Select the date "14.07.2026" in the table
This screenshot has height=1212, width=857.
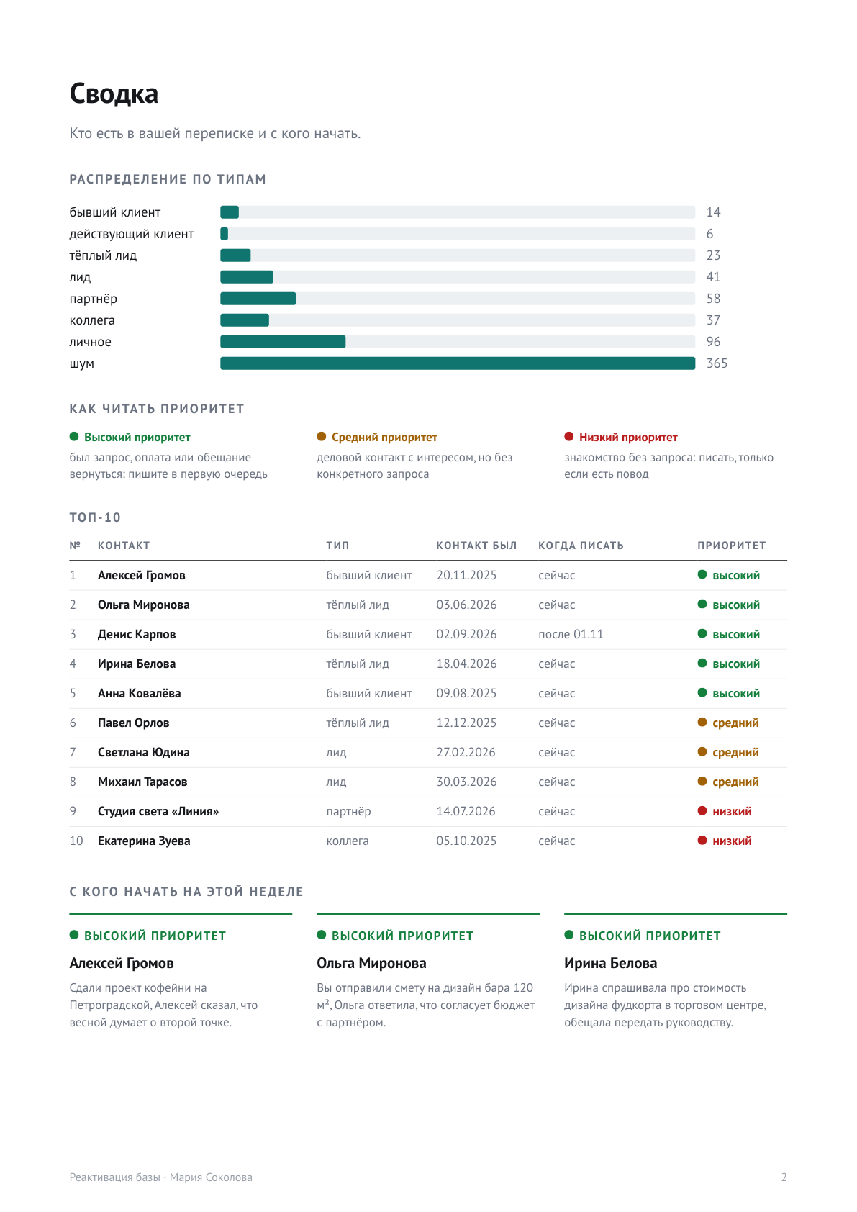pos(466,812)
